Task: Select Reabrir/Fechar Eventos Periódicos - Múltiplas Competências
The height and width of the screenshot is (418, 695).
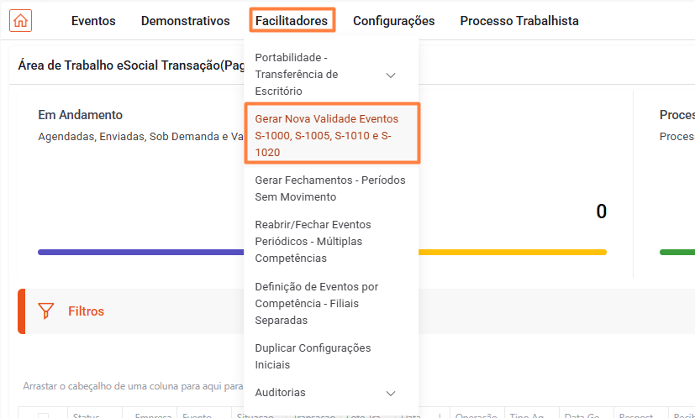Action: (x=331, y=242)
